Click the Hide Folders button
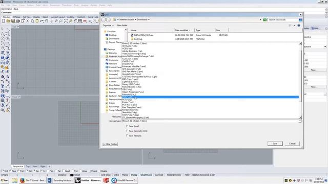This screenshot has width=328, height=184. point(110,144)
